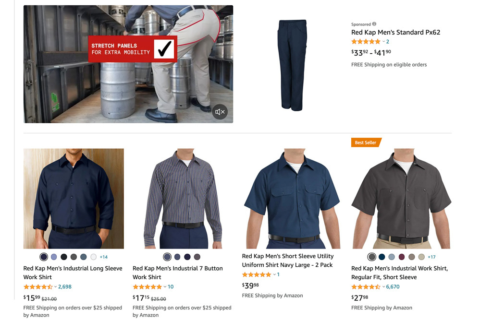Expand rating dropdown for 7 Button Work Shirt

(x=165, y=286)
